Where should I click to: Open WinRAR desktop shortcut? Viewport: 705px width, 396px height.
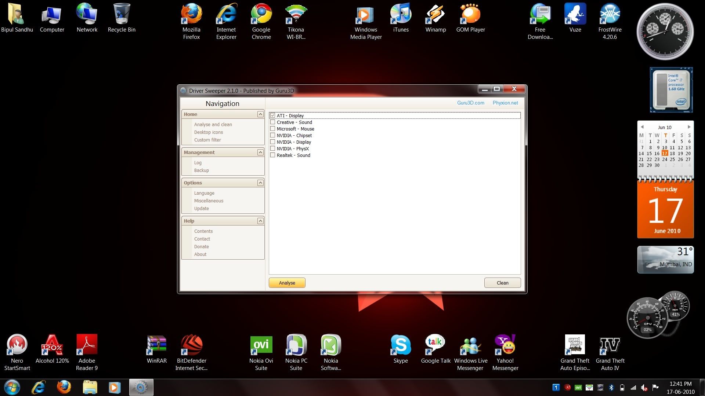click(156, 349)
